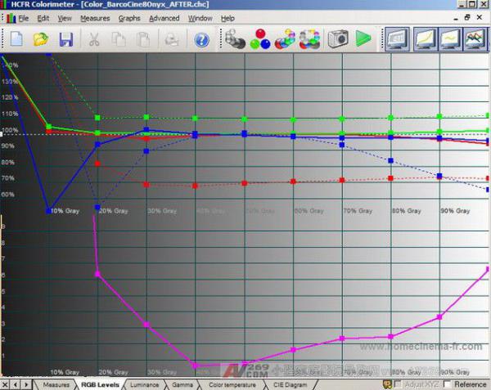This screenshot has width=491, height=390.
Task: Save the file with the floppy disk icon
Action: pos(65,38)
